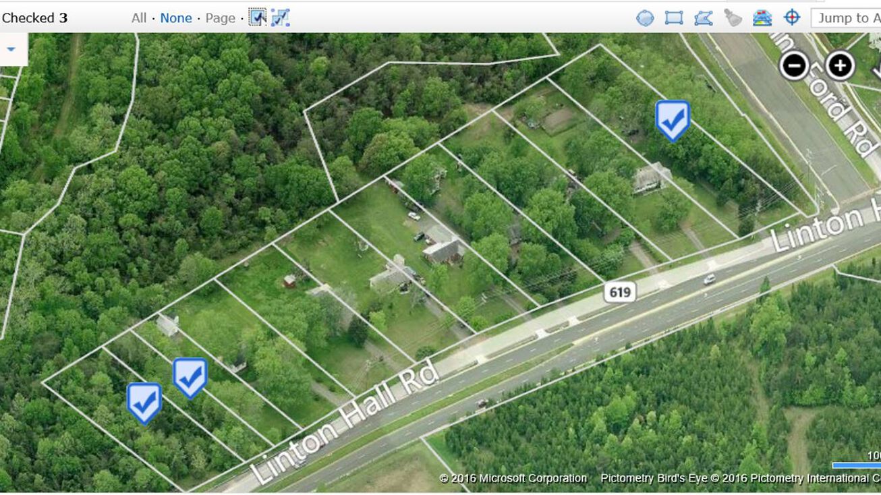The height and width of the screenshot is (495, 881).
Task: Uncheck the marker near Ford Rd parcel
Action: (x=673, y=120)
